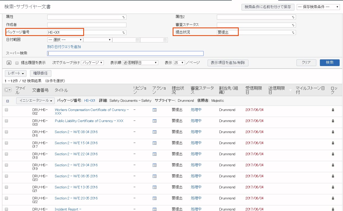Image resolution: width=343 pixels, height=211 pixels.
Task: Open calendar picker for second date field
Action: click(165, 40)
